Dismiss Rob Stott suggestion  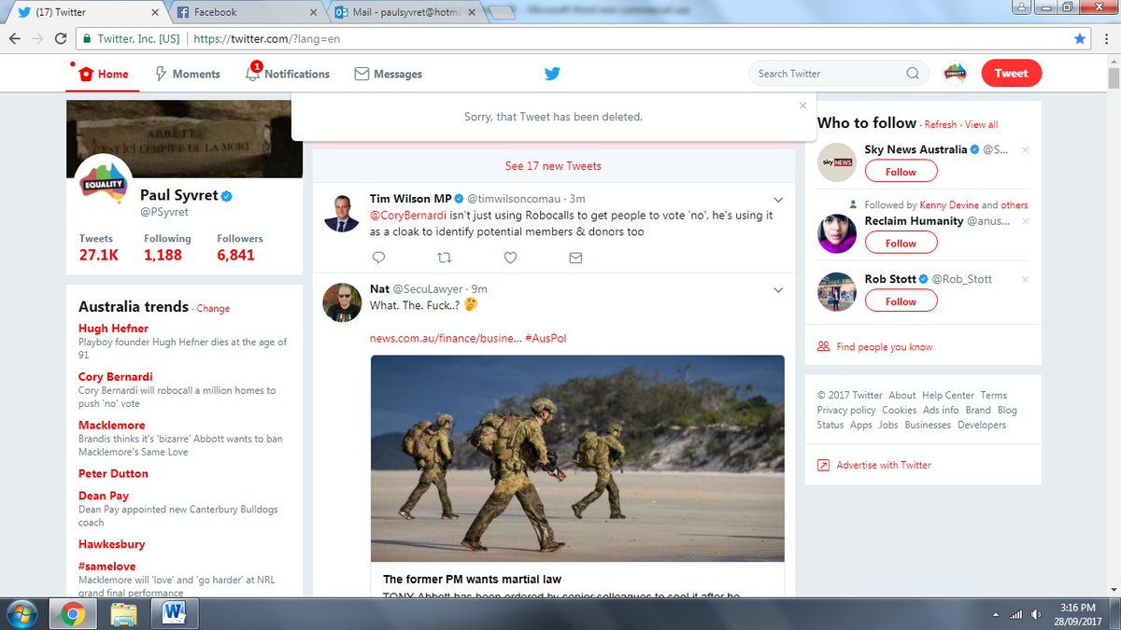point(1025,279)
